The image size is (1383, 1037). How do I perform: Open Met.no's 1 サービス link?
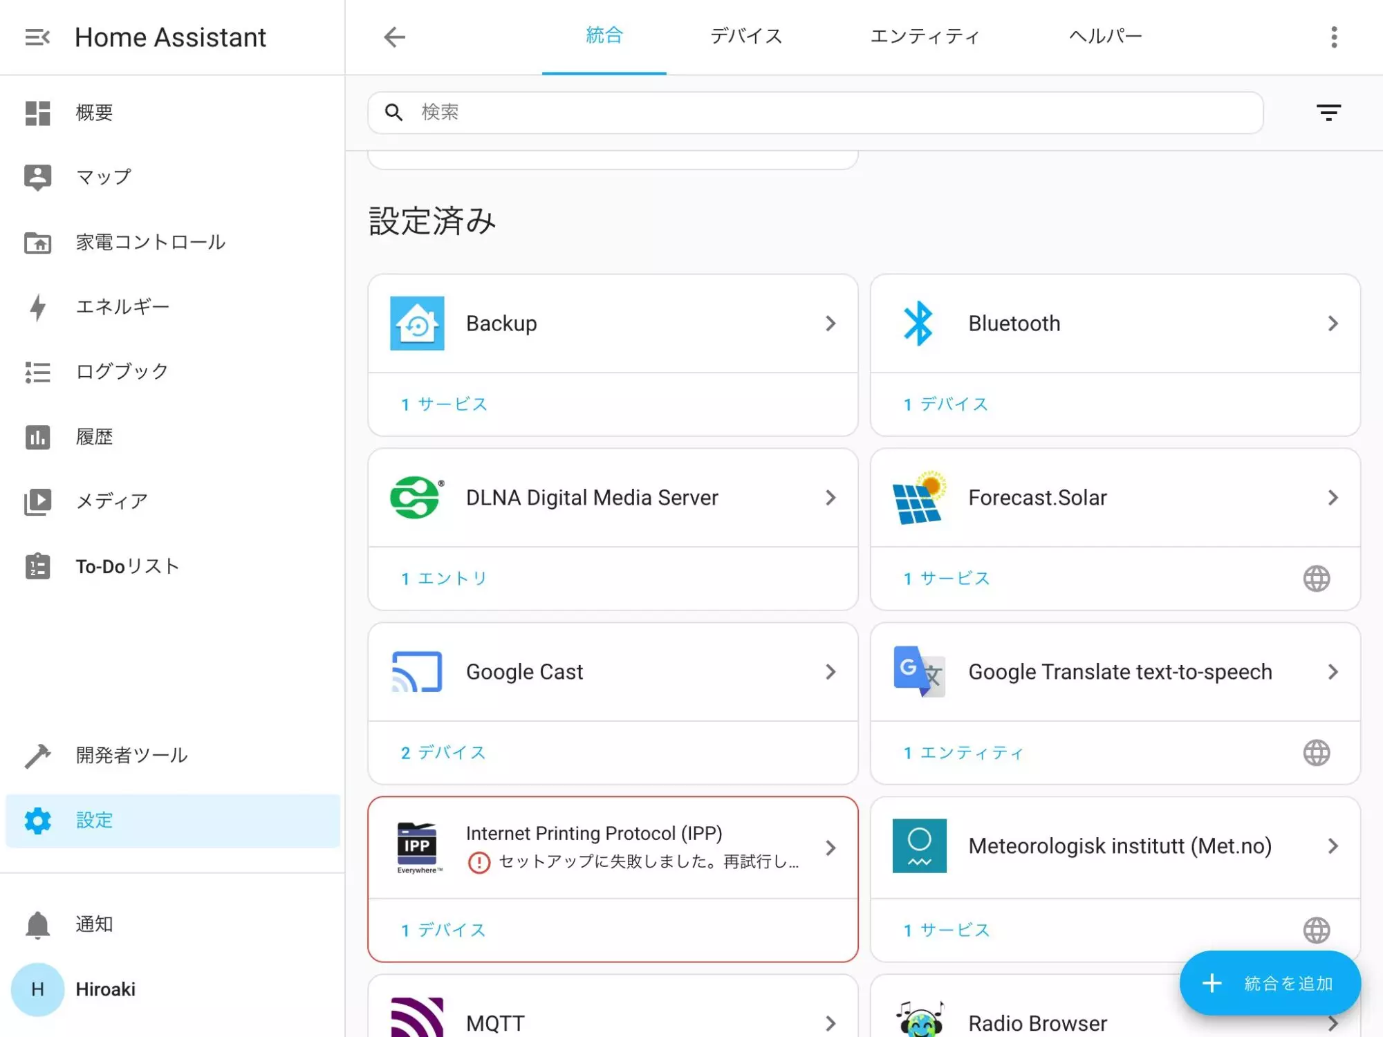[x=947, y=931]
